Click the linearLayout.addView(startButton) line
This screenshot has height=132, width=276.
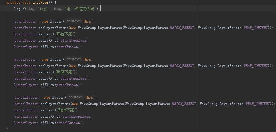48,47
